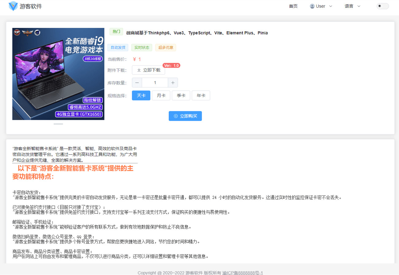Click the 微信扫码登录 heading line
The image size is (399, 275).
(x=54, y=237)
